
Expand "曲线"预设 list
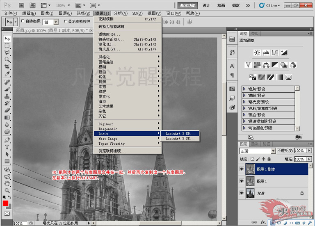pyautogui.click(x=244, y=95)
